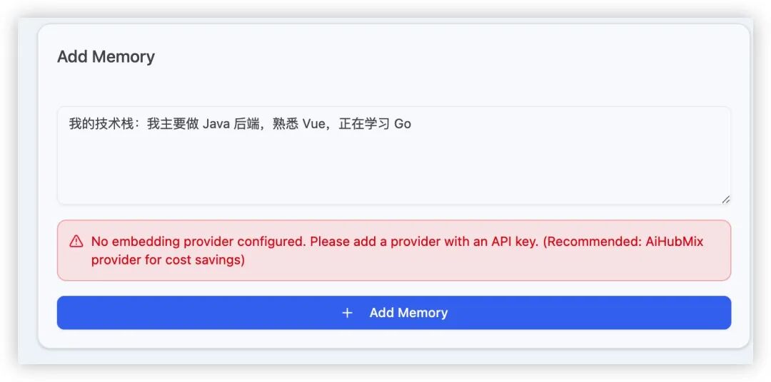Click the plus icon on the blue button
The height and width of the screenshot is (382, 771).
[x=348, y=313]
